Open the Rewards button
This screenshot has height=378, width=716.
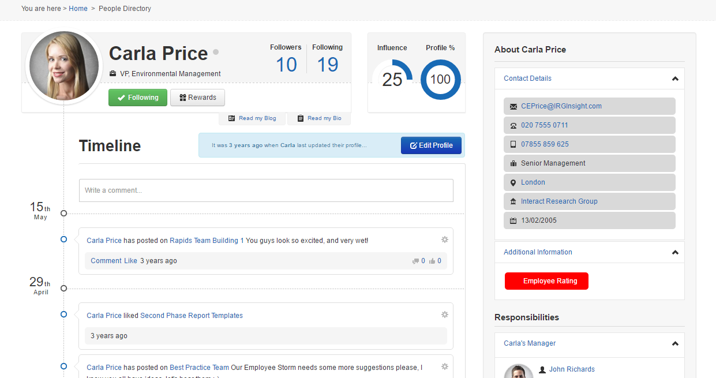point(197,98)
